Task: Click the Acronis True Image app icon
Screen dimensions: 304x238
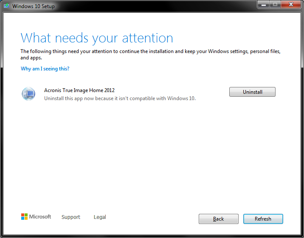Action: click(x=28, y=94)
